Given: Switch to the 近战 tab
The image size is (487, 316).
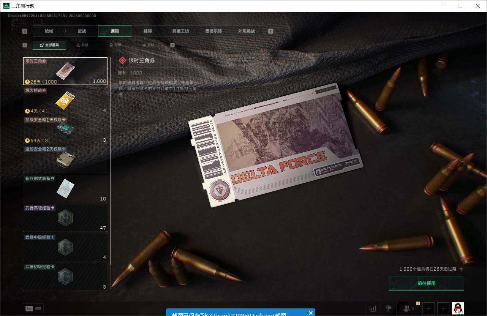Looking at the screenshot, I should 82,31.
